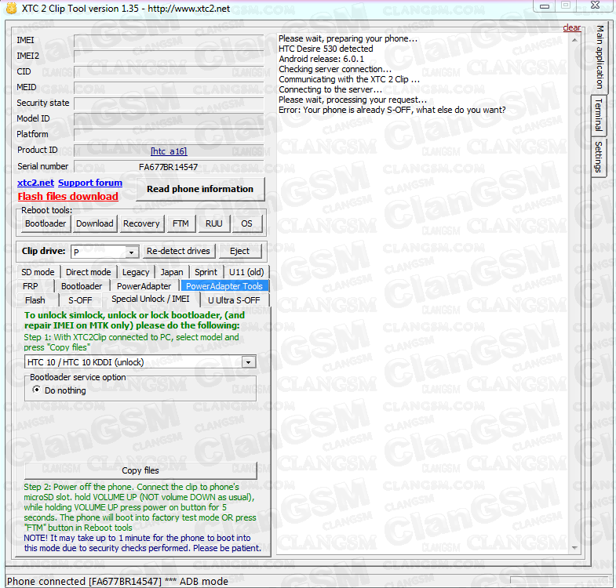Image resolution: width=616 pixels, height=588 pixels.
Task: Open the Settings side tab
Action: click(x=599, y=157)
